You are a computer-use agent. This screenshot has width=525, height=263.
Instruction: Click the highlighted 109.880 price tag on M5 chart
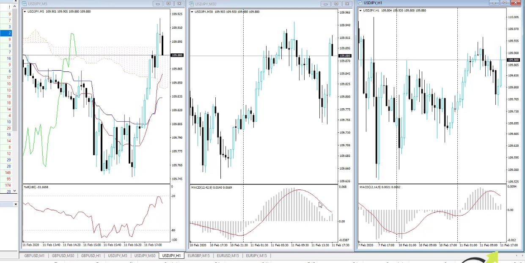tap(176, 55)
